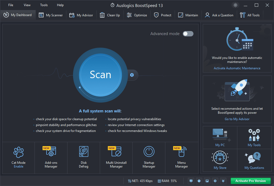
Task: Open the Maintain tab
Action: 188,15
